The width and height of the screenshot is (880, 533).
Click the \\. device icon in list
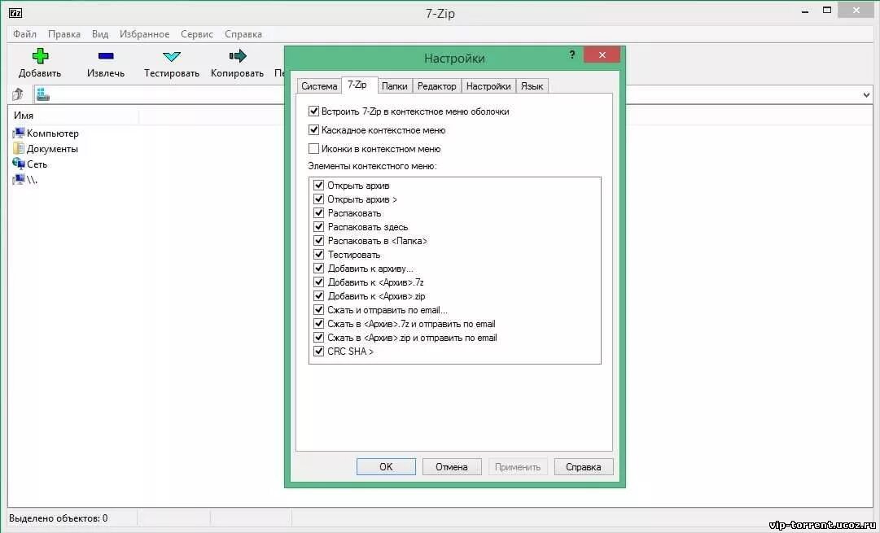point(19,180)
